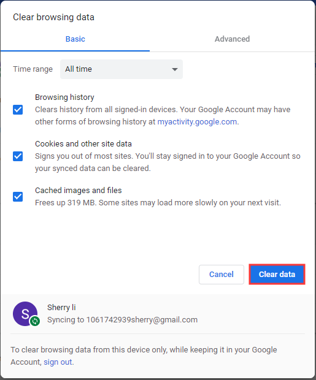Click the Time range dropdown arrow
The height and width of the screenshot is (380, 316).
[x=174, y=69]
